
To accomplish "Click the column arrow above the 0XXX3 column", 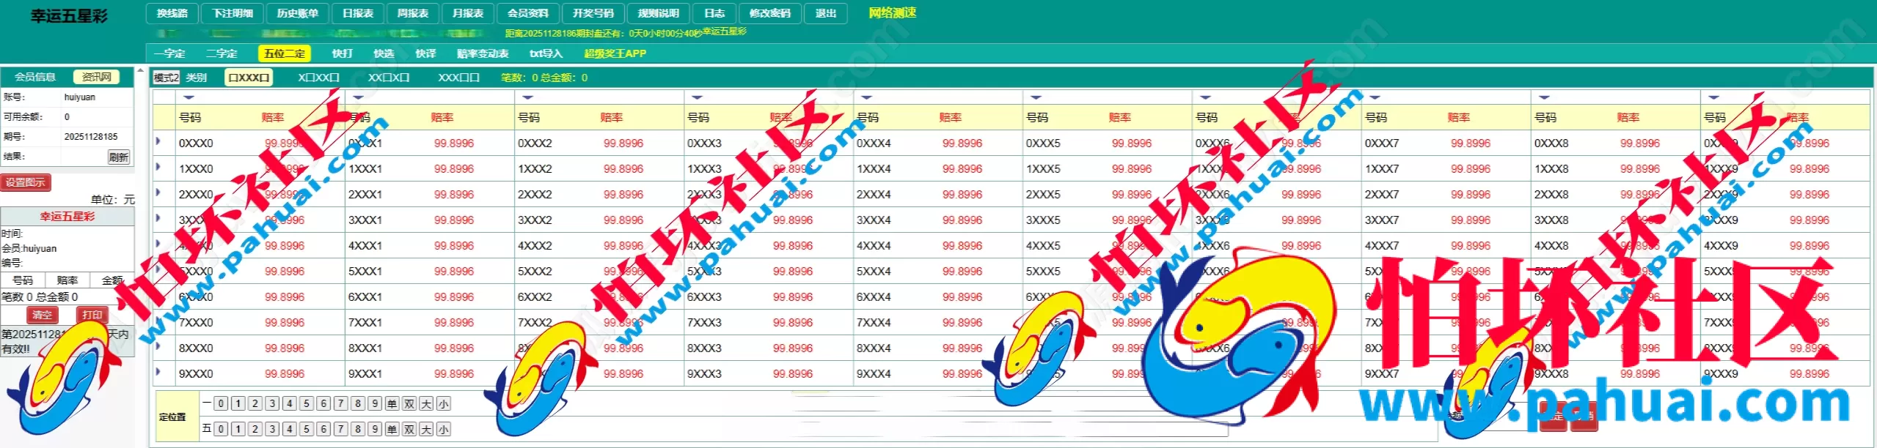I will 697,97.
